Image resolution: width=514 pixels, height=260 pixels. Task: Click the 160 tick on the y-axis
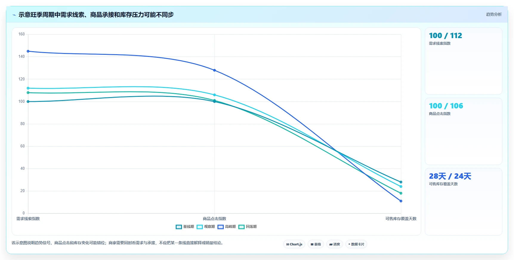point(21,34)
